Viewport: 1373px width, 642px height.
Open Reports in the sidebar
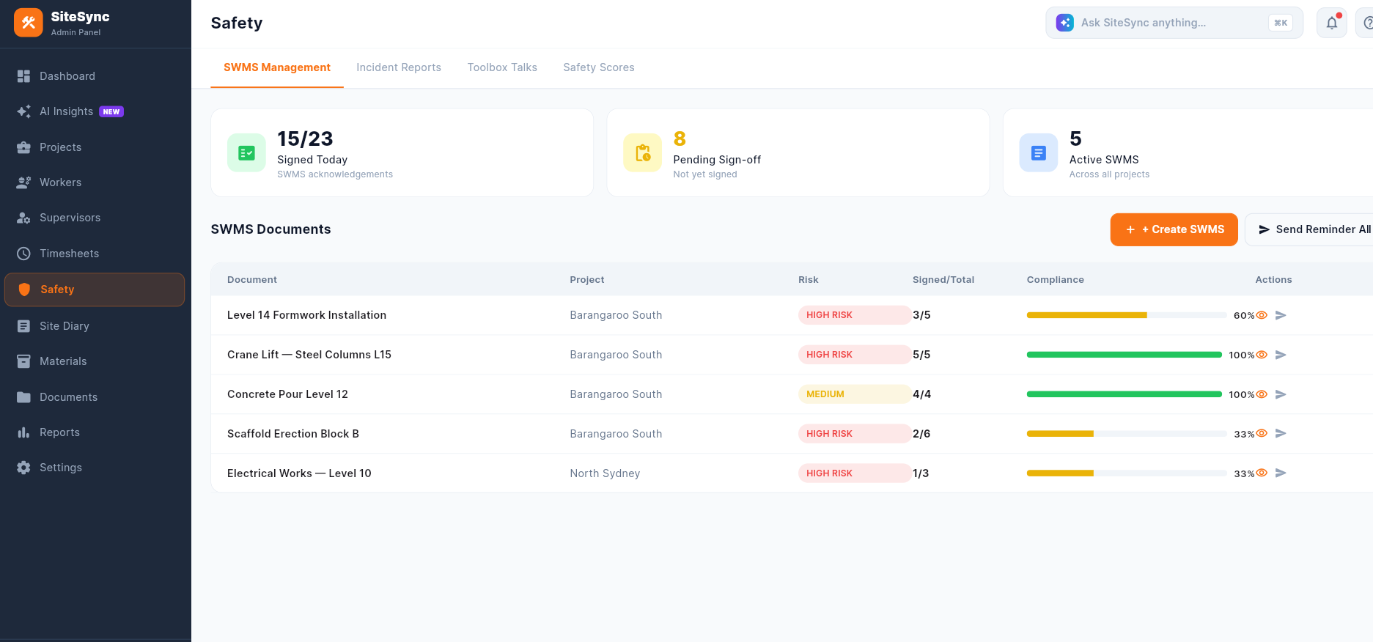(x=95, y=432)
